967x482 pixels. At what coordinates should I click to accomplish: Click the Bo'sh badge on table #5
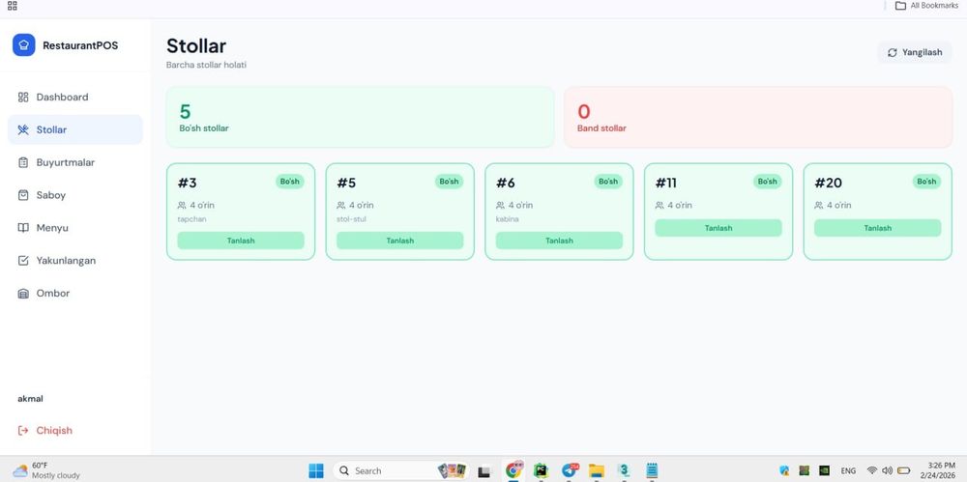[x=449, y=182]
